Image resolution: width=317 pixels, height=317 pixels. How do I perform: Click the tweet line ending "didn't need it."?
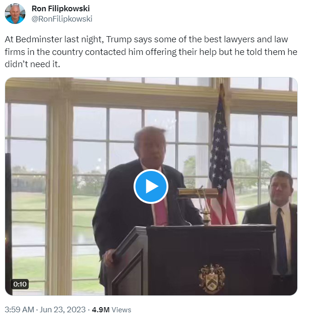32,64
